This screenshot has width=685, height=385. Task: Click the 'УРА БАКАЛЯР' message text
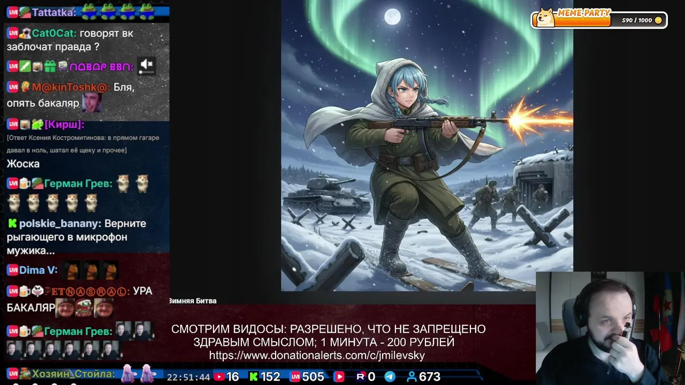(x=79, y=299)
